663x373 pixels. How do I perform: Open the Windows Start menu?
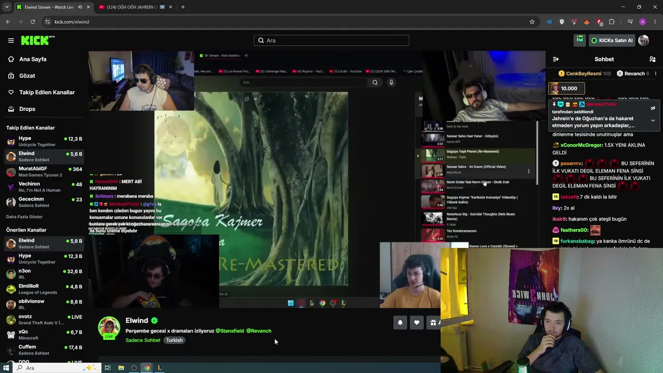click(x=6, y=368)
